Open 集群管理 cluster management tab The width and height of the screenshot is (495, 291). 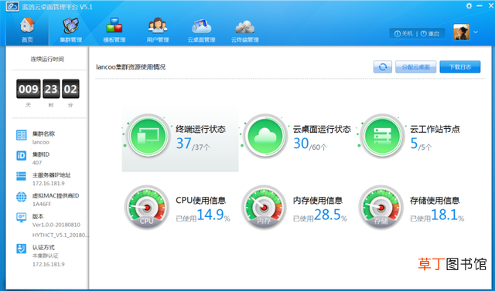pos(71,30)
